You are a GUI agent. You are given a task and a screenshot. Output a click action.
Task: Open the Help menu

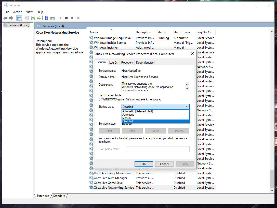[x=40, y=12]
